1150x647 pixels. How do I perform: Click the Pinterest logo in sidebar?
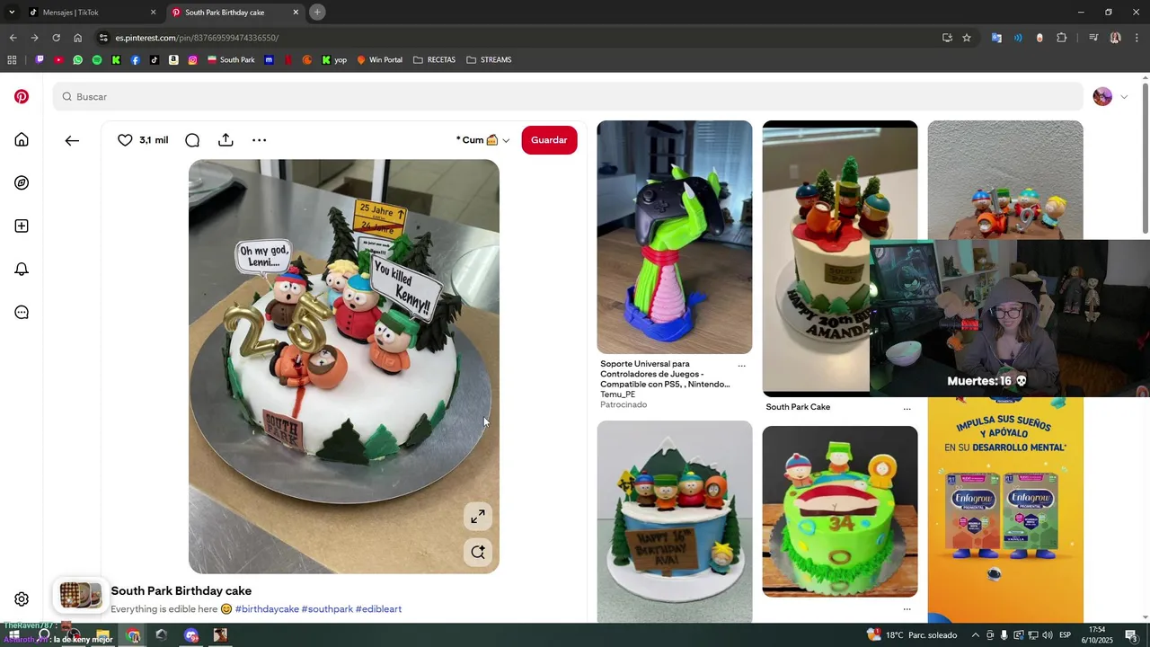[x=22, y=96]
